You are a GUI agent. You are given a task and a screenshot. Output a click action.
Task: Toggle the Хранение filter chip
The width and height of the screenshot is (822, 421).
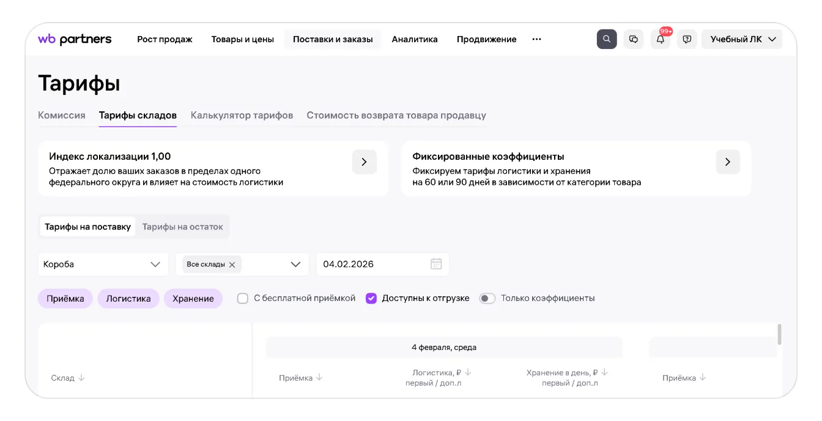(193, 299)
